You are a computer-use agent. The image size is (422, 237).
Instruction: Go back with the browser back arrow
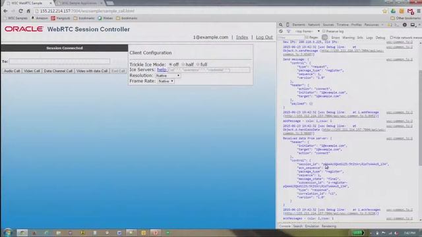[x=6, y=11]
